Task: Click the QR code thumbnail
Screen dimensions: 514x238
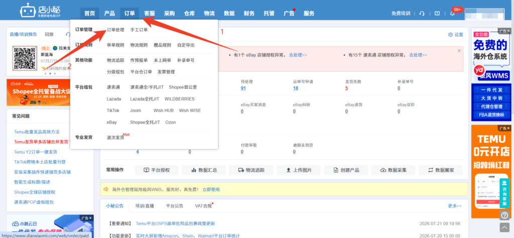Action: (25, 58)
